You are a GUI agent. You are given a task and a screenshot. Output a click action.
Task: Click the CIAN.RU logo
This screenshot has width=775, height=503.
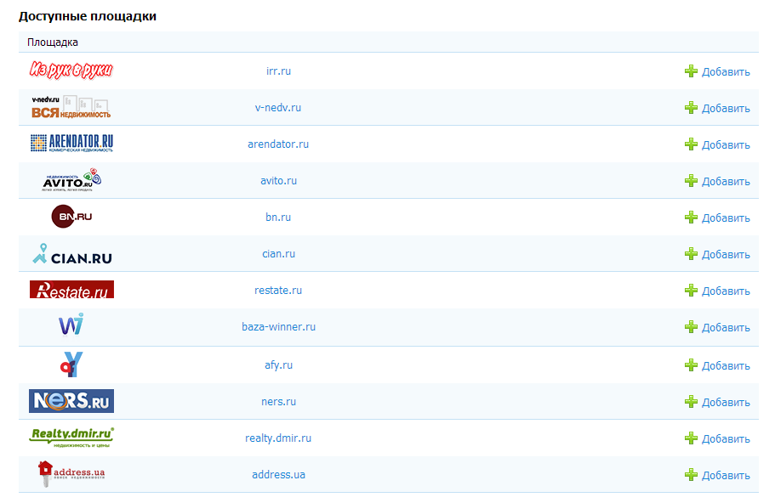pos(72,254)
